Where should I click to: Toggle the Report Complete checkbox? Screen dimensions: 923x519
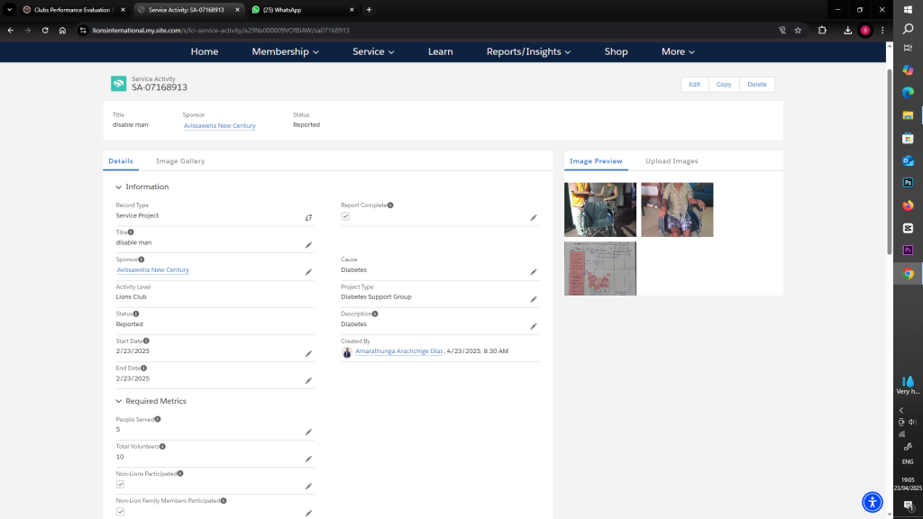click(x=345, y=216)
